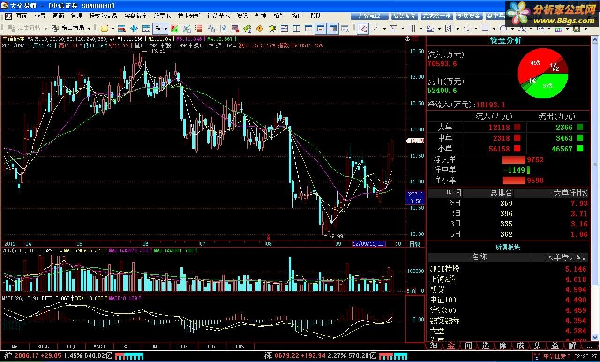
Task: Click the 小单 outflow green swatch
Action: (x=580, y=149)
